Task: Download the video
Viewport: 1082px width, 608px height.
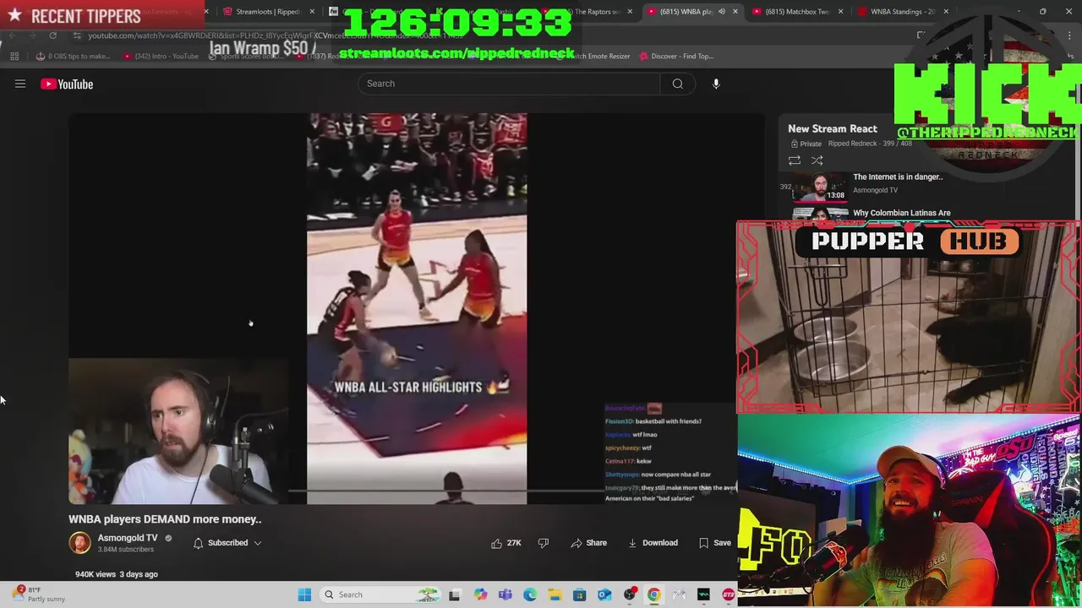Action: 653,543
